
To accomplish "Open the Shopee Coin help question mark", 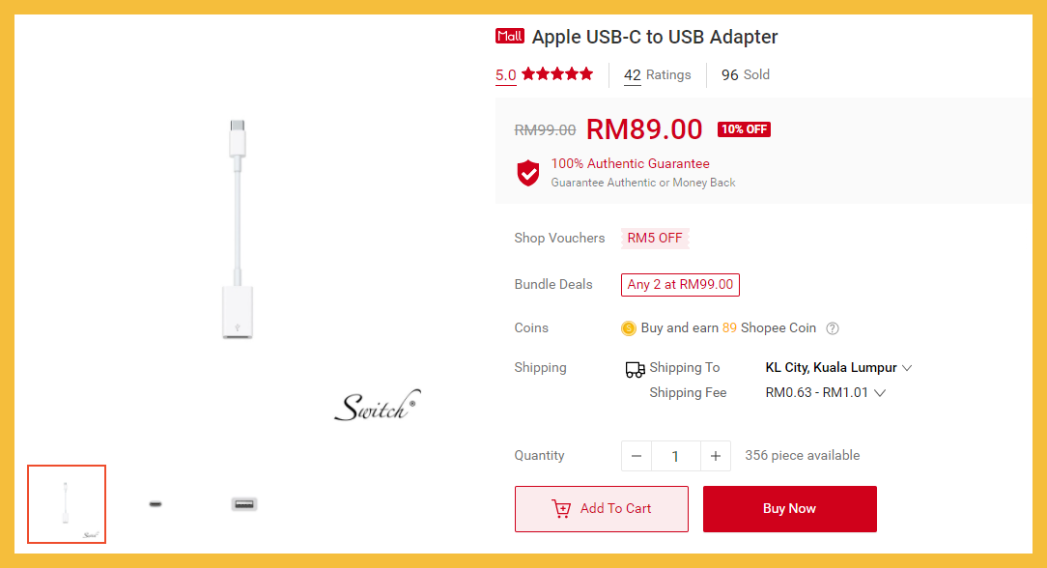I will (832, 328).
